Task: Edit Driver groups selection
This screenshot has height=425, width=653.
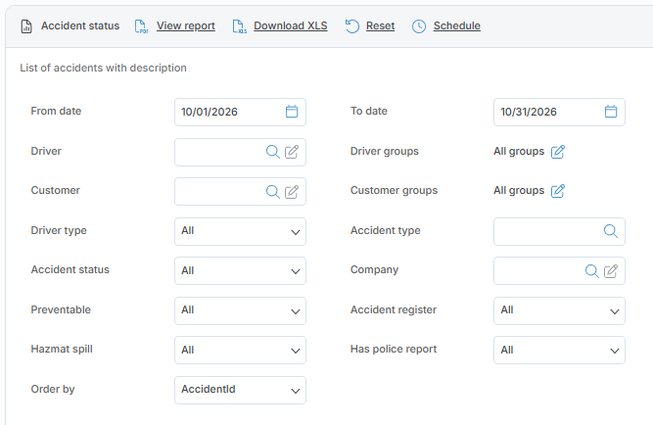Action: pos(558,152)
